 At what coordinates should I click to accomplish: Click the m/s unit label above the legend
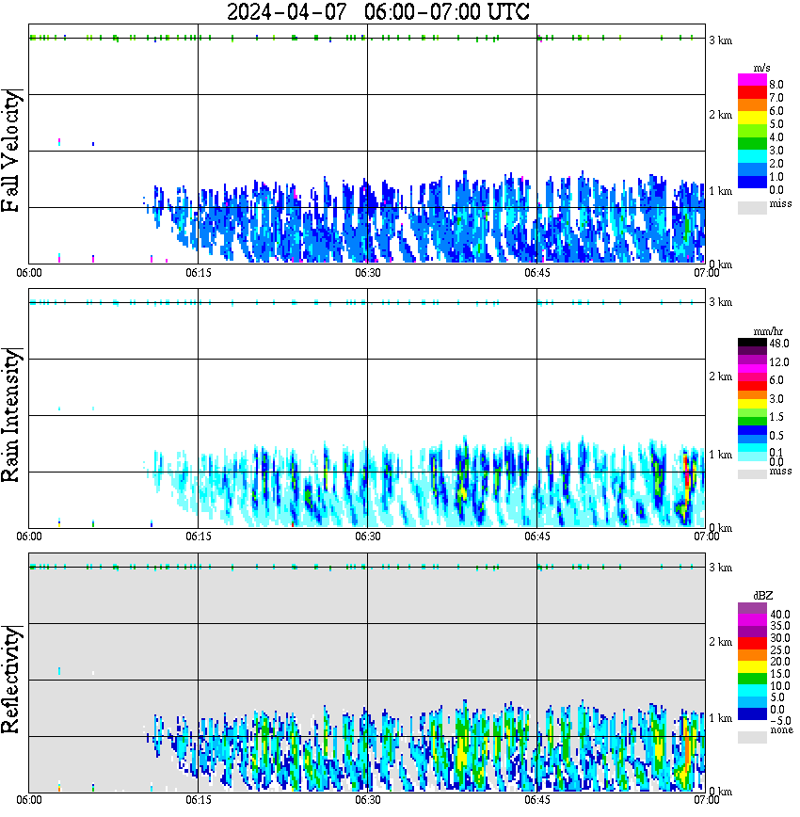[x=761, y=67]
